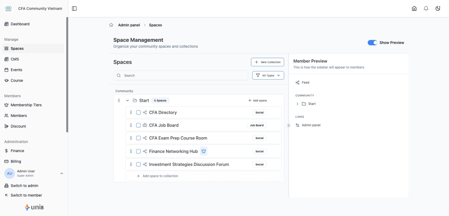Click the Start folder icon in Spaces list
This screenshot has width=449, height=216.
click(x=135, y=100)
